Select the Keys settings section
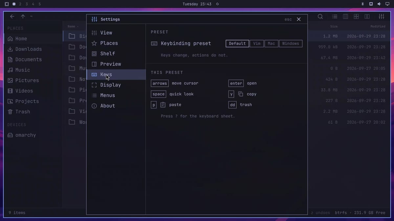Screen dimensions: 394x221 click(116, 75)
